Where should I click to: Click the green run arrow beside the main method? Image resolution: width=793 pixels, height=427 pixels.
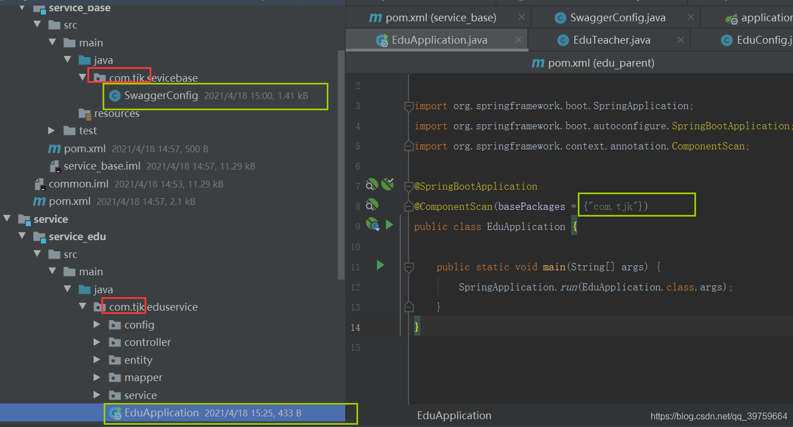(x=381, y=265)
